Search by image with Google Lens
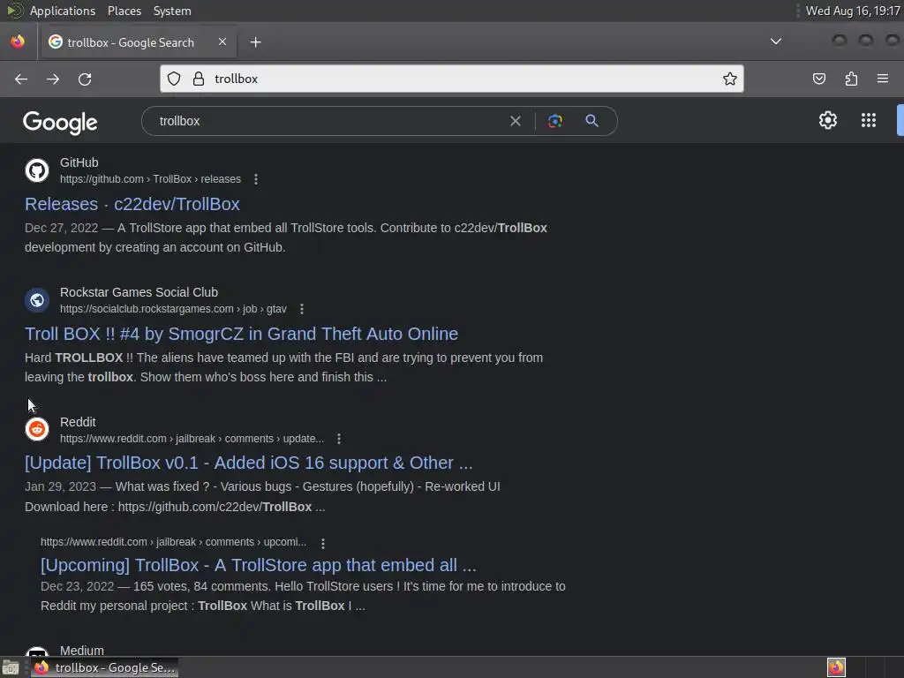This screenshot has height=678, width=904. 554,121
